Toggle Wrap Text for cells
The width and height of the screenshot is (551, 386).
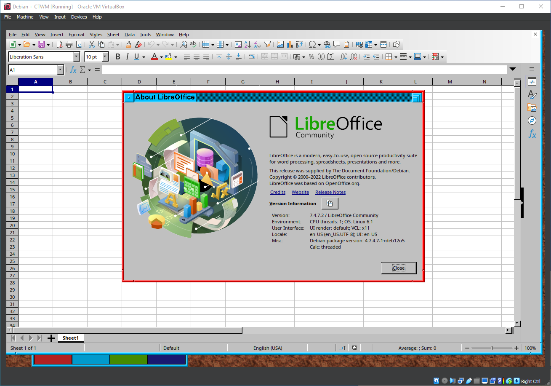(251, 57)
